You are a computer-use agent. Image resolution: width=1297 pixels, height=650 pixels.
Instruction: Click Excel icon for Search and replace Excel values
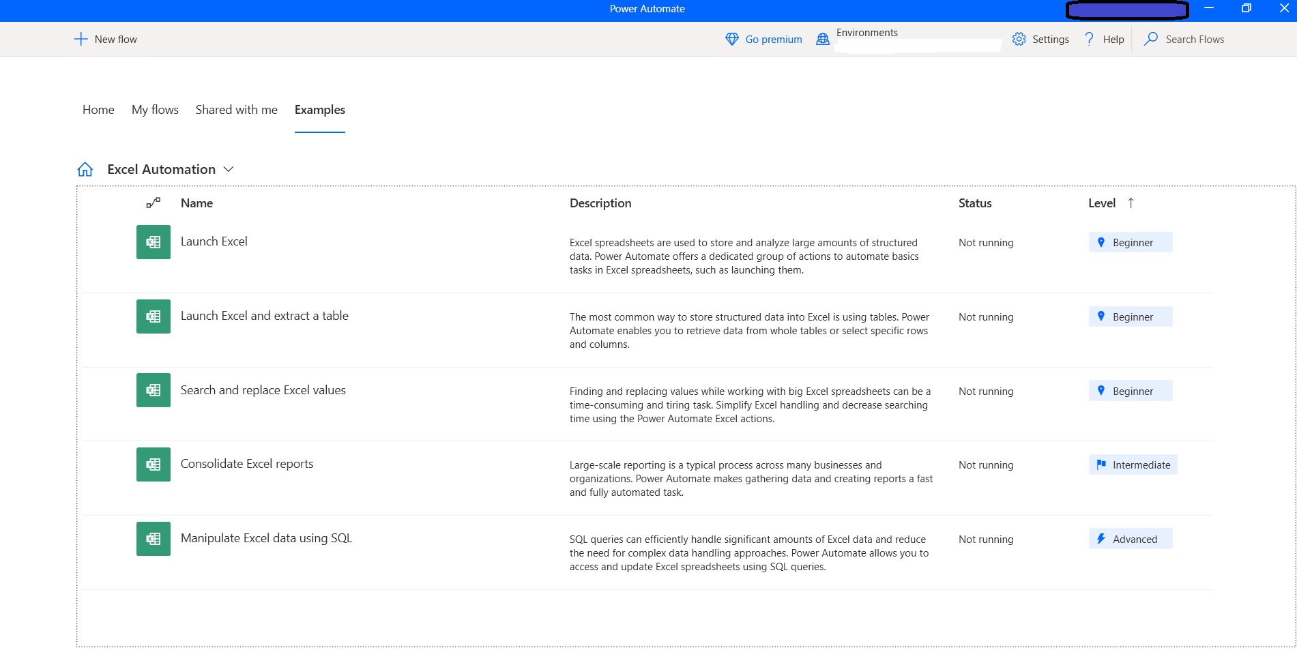(x=154, y=390)
